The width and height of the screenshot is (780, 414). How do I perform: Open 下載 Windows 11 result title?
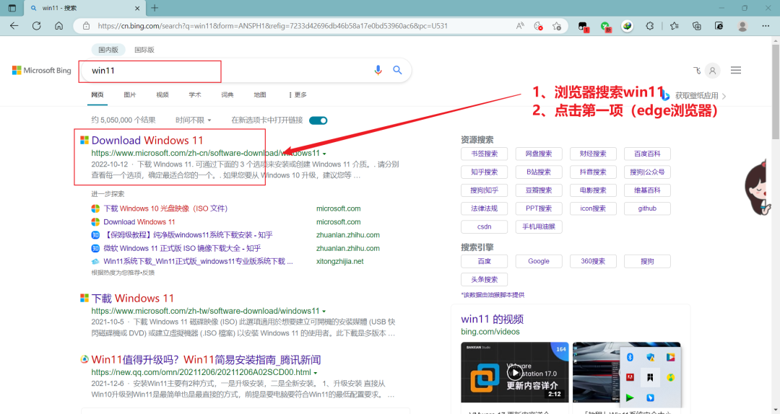133,298
